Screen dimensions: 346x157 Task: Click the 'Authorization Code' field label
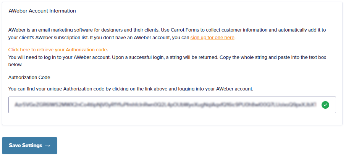click(29, 77)
